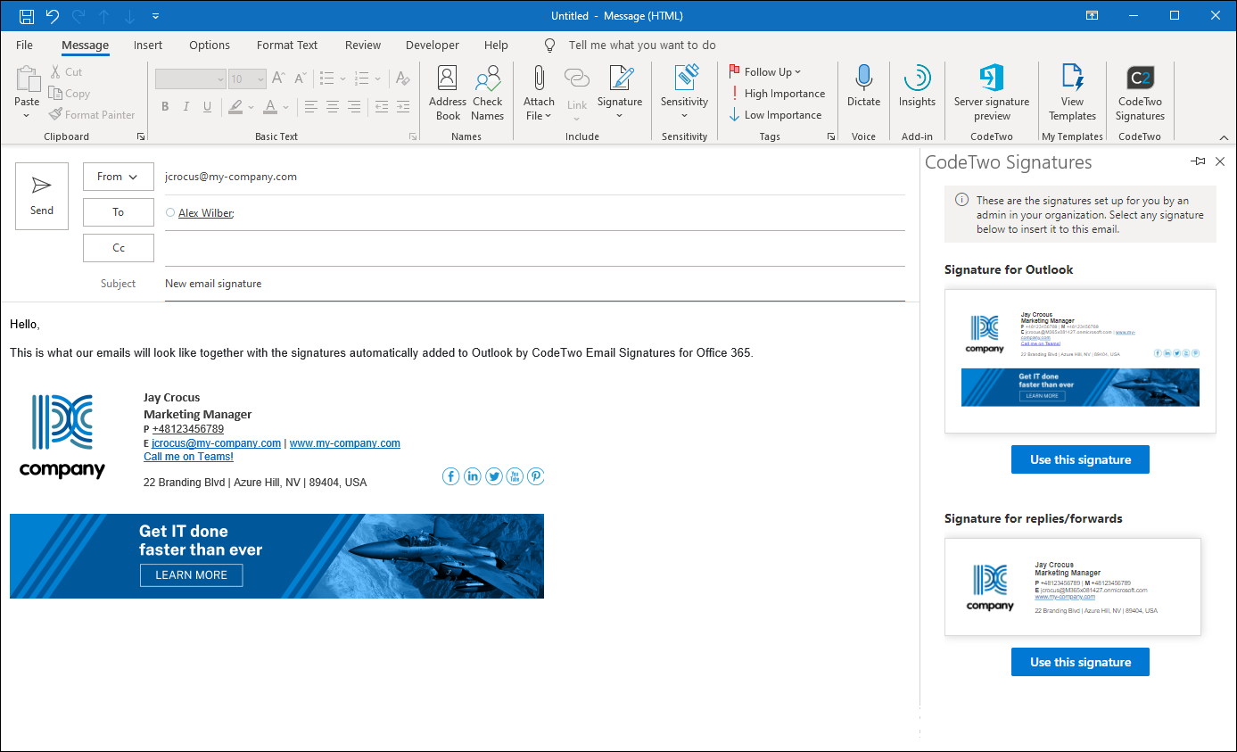Click the Save icon in the title bar
Screen dimensions: 1237x752
[27, 16]
